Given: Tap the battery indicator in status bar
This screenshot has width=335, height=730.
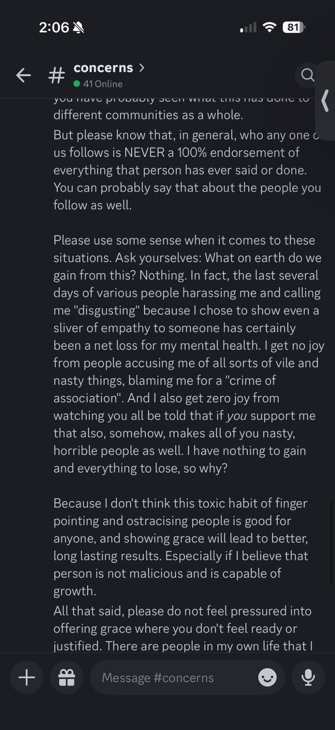Looking at the screenshot, I should (294, 27).
